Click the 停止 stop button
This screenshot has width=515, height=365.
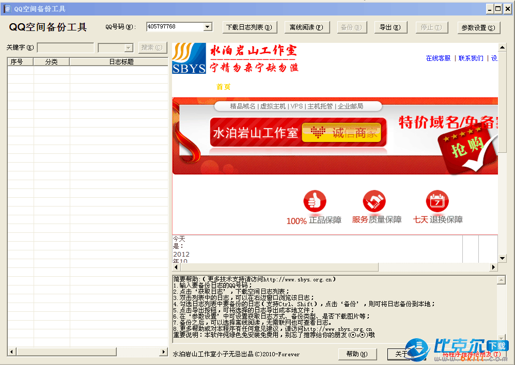[431, 27]
